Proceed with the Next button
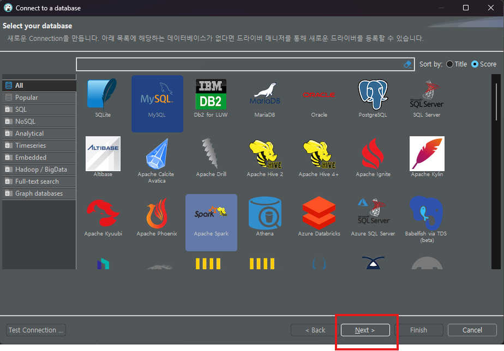Viewport: 504px width, 351px height. (x=365, y=330)
